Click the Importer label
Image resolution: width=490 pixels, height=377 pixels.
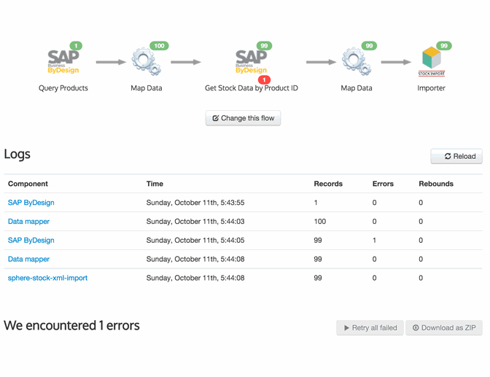(x=431, y=88)
